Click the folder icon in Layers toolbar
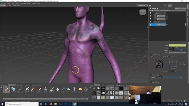The height and width of the screenshot is (106, 189). [155, 9]
